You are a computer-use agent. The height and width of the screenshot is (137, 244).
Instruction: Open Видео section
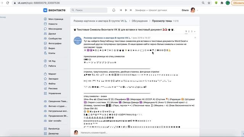click(51, 48)
